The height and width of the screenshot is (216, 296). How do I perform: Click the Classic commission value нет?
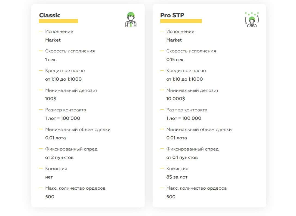pyautogui.click(x=49, y=177)
